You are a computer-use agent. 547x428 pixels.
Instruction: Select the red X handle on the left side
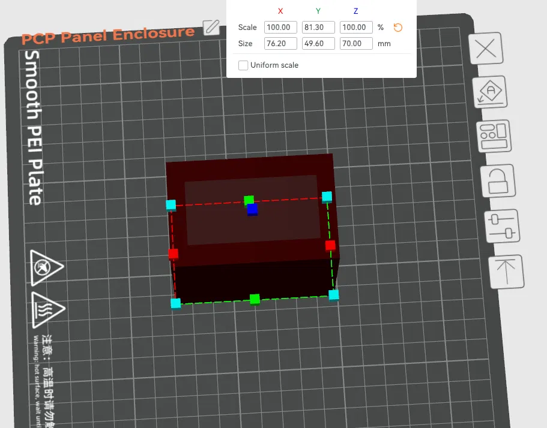click(x=174, y=254)
